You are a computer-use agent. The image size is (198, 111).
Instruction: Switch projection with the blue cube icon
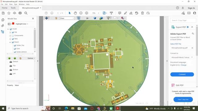[95, 18]
